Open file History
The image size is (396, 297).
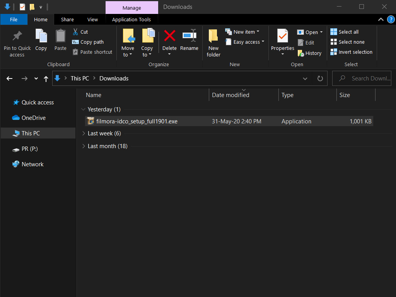click(x=309, y=53)
